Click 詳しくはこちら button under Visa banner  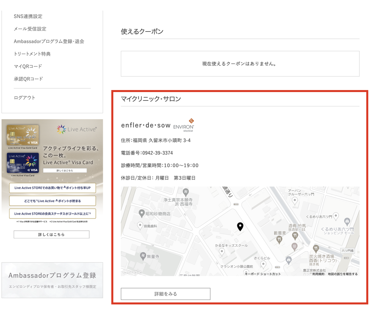[x=52, y=234]
